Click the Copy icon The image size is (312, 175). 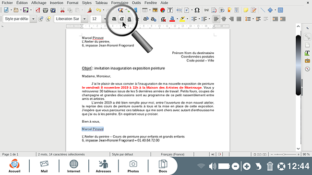[70, 10]
